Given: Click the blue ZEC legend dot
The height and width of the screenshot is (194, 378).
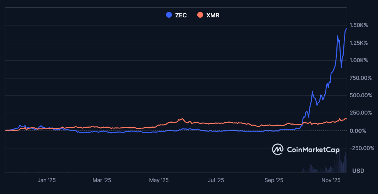Looking at the screenshot, I should [x=169, y=15].
